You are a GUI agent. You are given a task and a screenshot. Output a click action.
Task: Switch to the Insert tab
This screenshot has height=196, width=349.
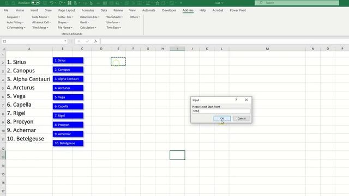pos(34,10)
